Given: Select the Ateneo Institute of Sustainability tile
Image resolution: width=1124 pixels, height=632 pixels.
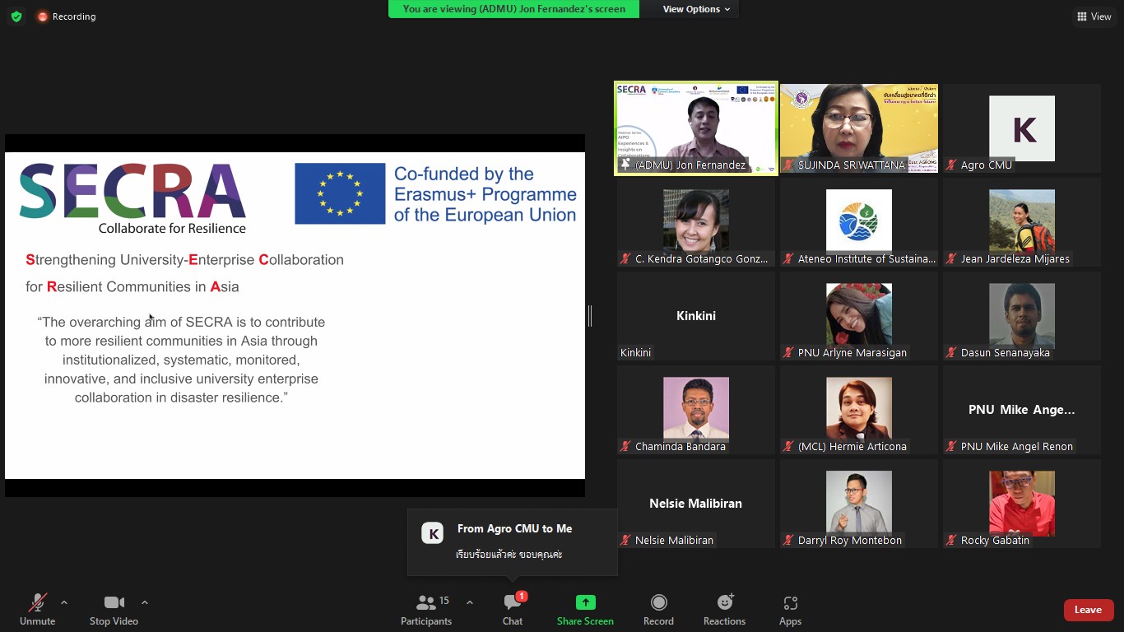Looking at the screenshot, I should click(859, 221).
